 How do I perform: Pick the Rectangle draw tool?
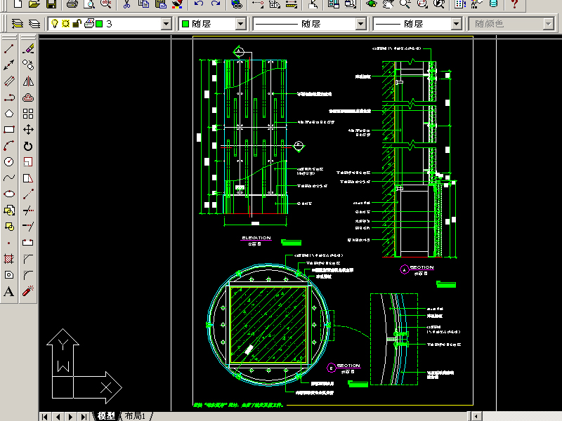click(x=10, y=130)
